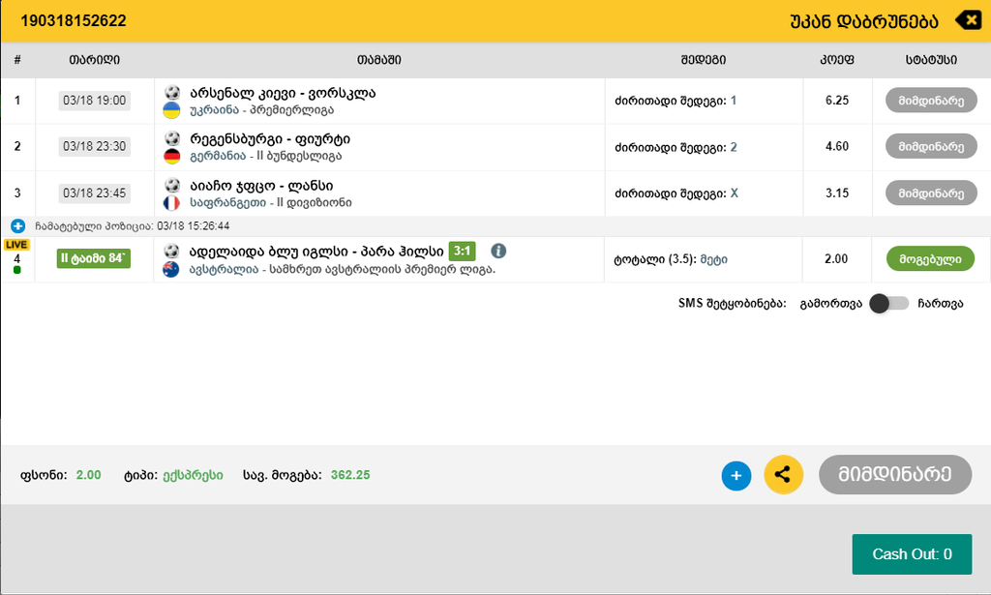Click the სტატუსი column header
The height and width of the screenshot is (595, 991).
[x=931, y=60]
